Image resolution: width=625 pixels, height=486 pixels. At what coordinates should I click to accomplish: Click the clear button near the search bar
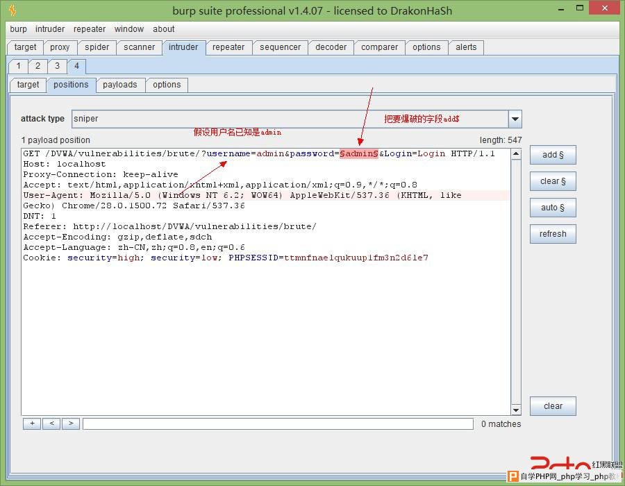pos(553,406)
